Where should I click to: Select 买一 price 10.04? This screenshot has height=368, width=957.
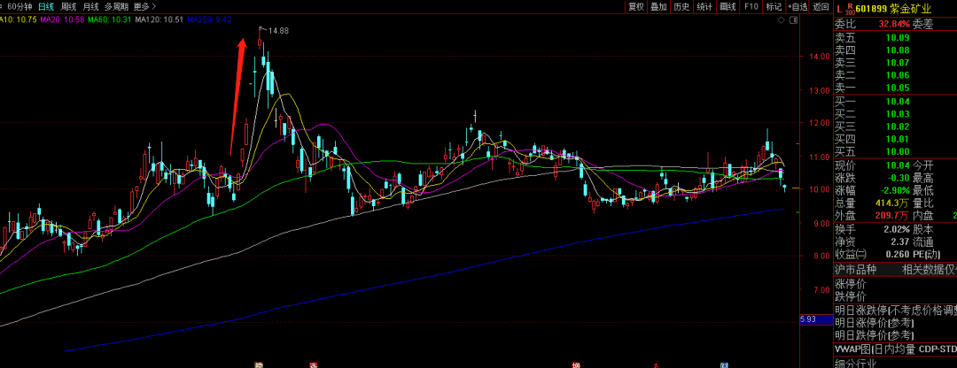[x=897, y=101]
